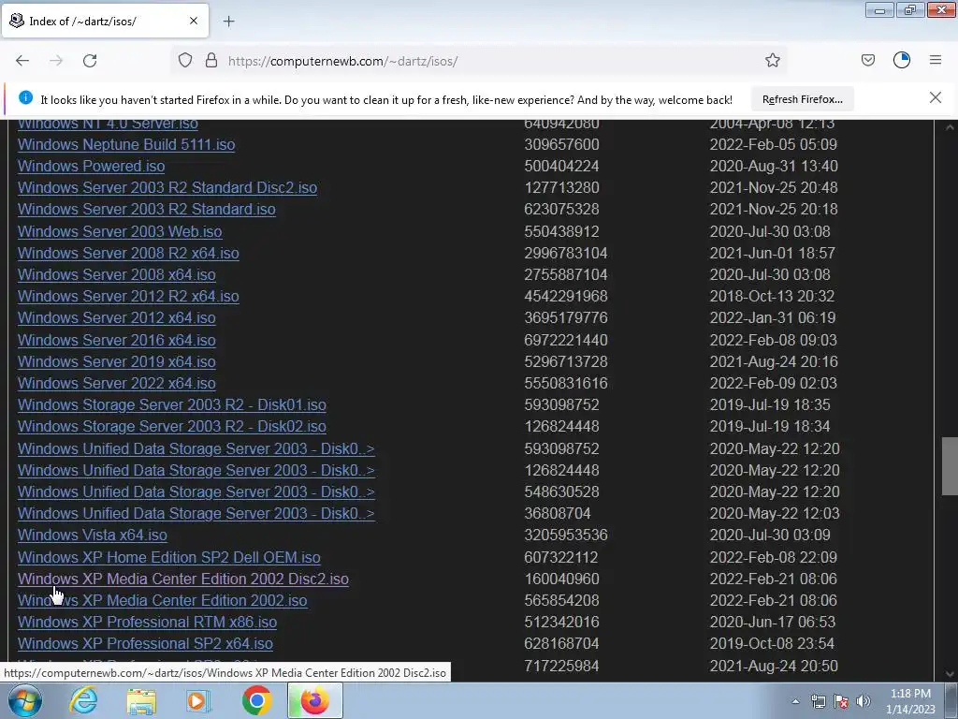
Task: Open Windows Server 2008 R2 x64.iso link
Action: (128, 253)
